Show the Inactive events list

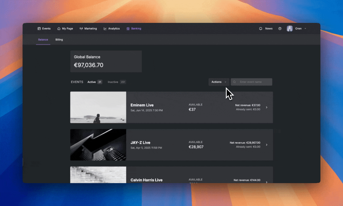pos(113,82)
